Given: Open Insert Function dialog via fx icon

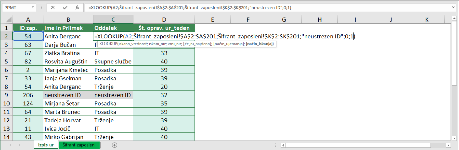Looking at the screenshot, I should click(x=77, y=8).
